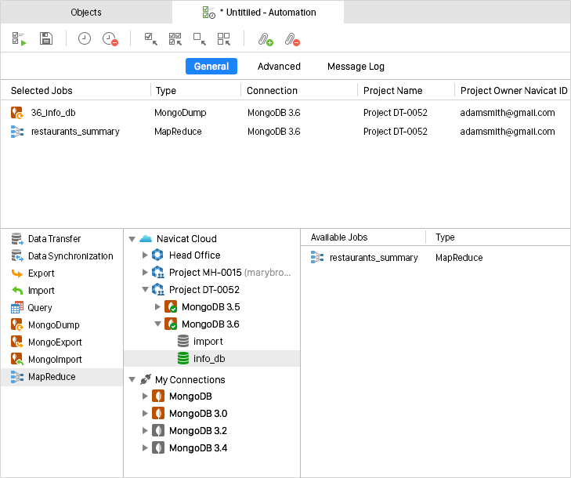
Task: Open the General tab
Action: (211, 67)
